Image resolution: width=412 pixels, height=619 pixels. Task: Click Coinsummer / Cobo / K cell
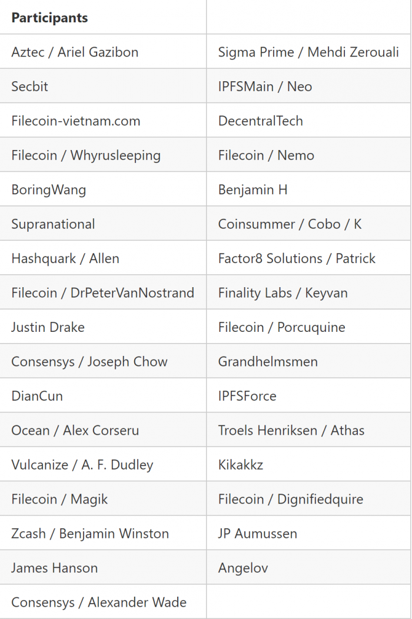(308, 223)
